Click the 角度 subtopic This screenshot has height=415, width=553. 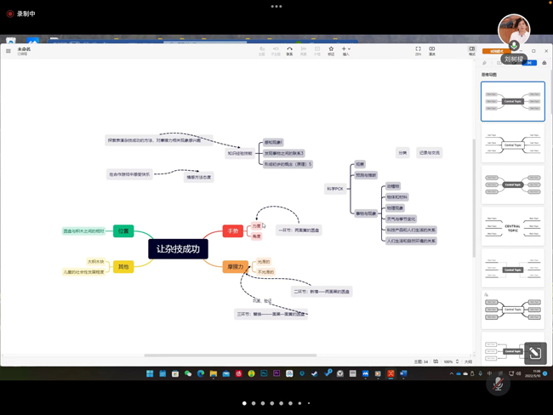click(256, 236)
